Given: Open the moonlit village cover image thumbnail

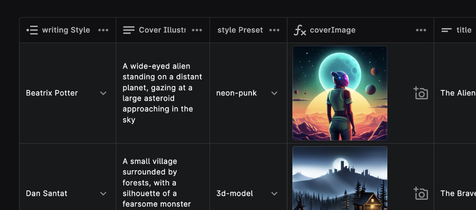Looking at the screenshot, I should 340,178.
